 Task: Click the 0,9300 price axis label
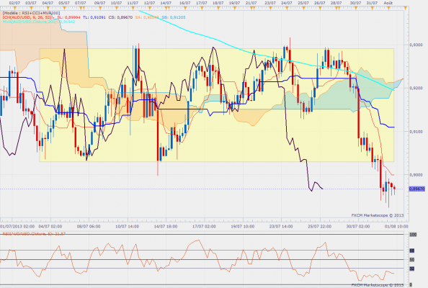(x=416, y=45)
